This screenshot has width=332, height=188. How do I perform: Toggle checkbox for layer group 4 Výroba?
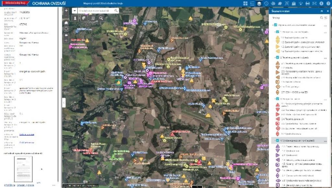(278, 140)
